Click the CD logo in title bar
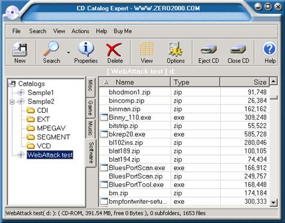The height and width of the screenshot is (223, 285). tap(12, 13)
